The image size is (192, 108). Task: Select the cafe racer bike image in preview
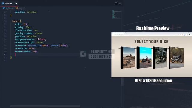coord(176,58)
